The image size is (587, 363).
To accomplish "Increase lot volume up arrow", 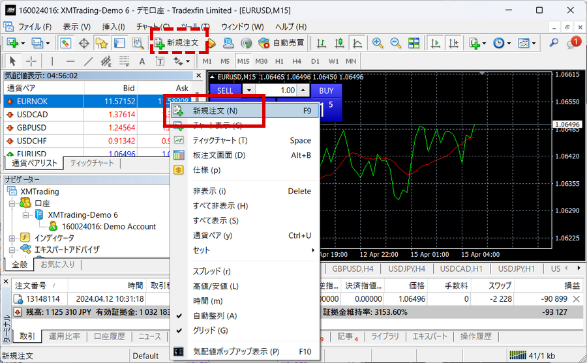I will (x=303, y=90).
